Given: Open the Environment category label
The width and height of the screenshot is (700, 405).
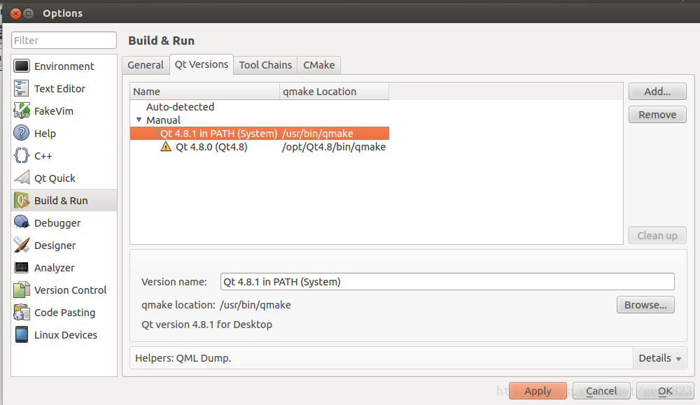Looking at the screenshot, I should (64, 66).
